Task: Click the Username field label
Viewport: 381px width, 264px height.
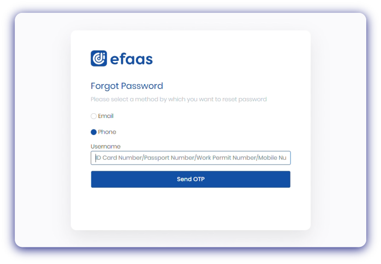Action: pyautogui.click(x=106, y=147)
